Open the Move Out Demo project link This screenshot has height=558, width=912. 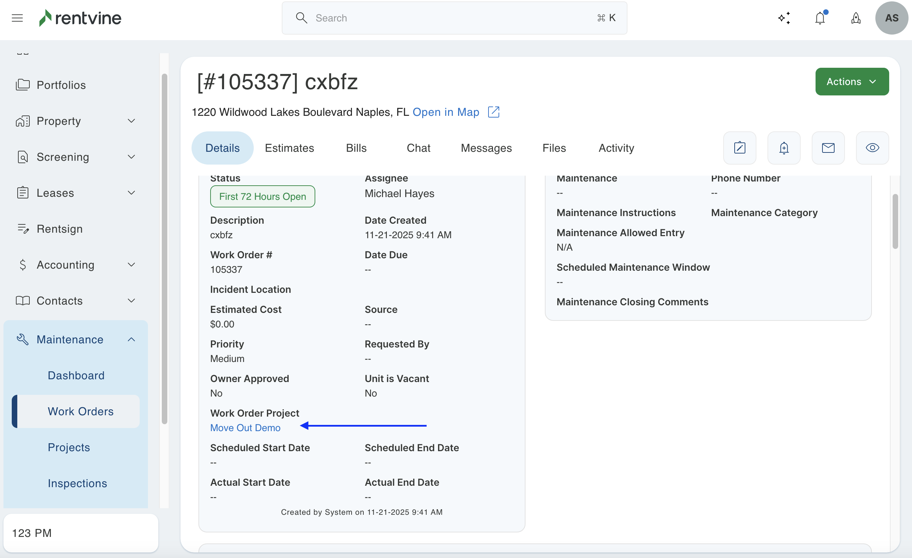click(x=245, y=428)
